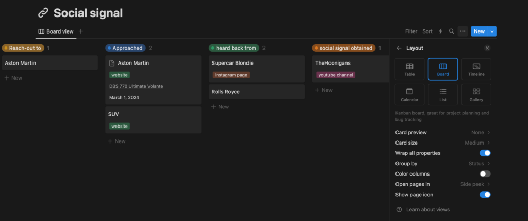Add new card under social signal obtained
528x221 pixels.
(x=323, y=90)
